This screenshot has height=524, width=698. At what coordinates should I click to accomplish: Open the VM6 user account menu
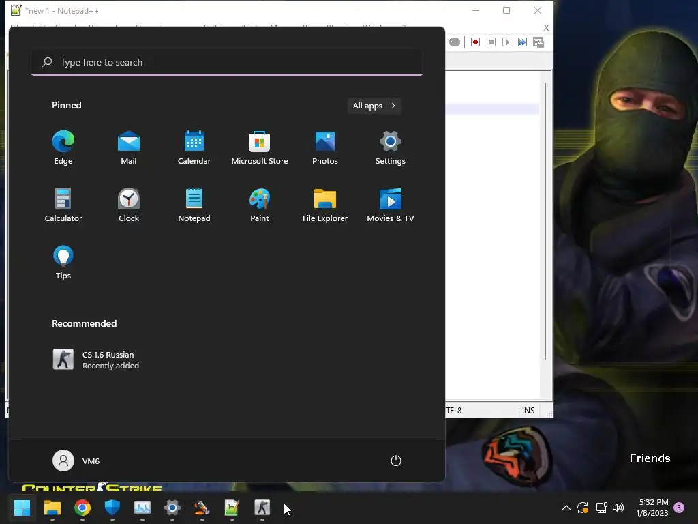tap(76, 461)
